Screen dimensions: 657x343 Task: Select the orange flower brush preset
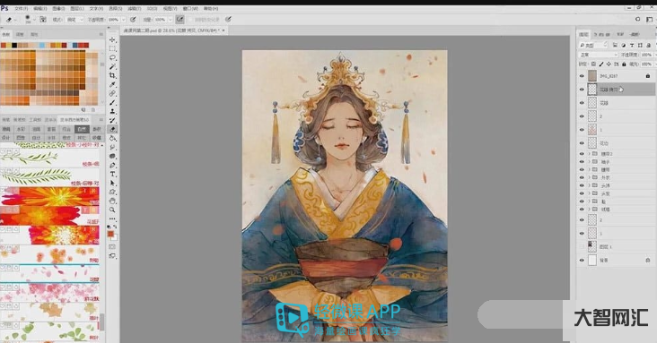click(49, 197)
